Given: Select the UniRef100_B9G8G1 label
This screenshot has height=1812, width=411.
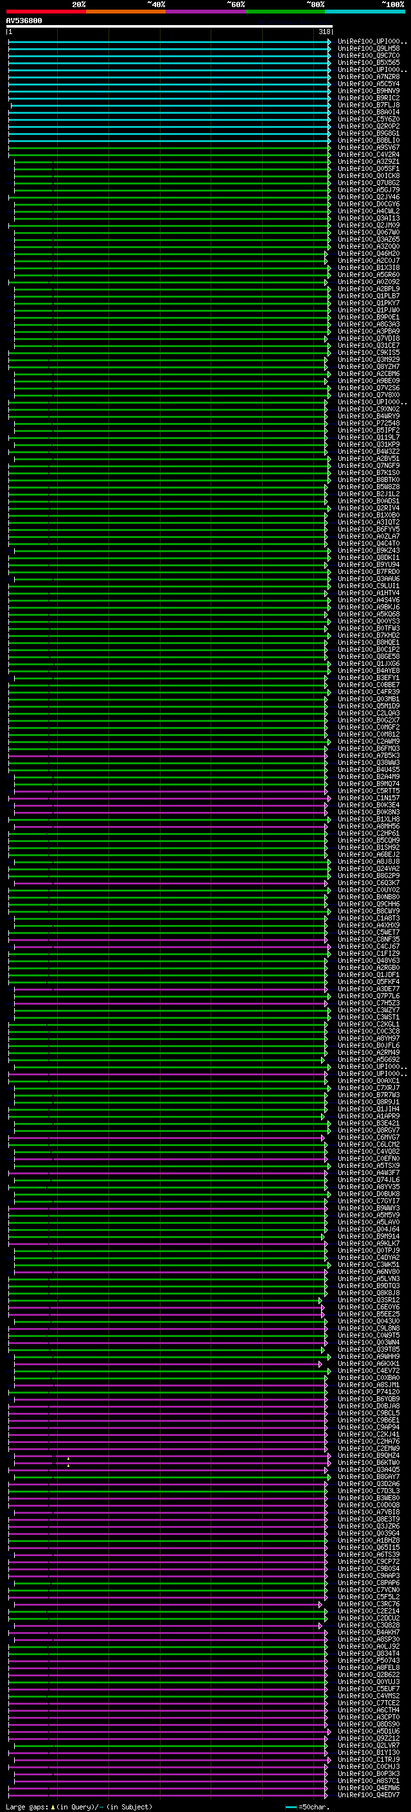Looking at the screenshot, I should (x=369, y=133).
